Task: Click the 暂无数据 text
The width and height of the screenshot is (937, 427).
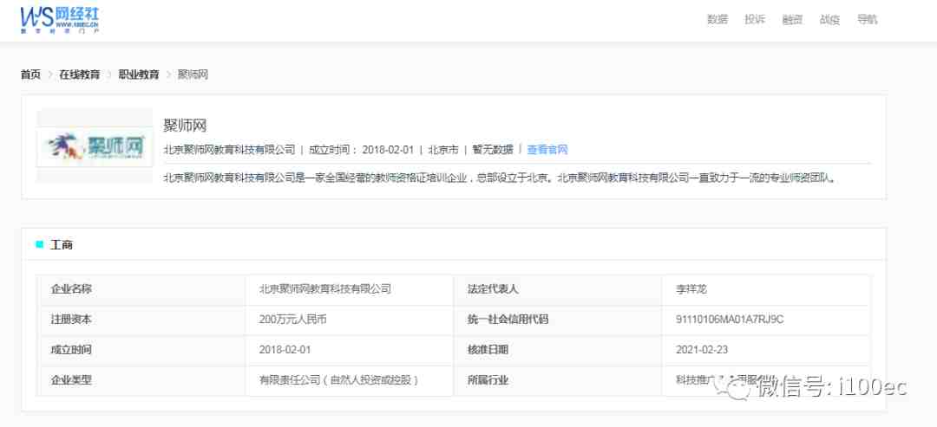Action: 493,150
